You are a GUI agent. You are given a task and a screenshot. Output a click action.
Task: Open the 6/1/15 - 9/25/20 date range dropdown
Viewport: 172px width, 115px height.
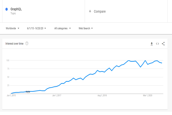36,28
